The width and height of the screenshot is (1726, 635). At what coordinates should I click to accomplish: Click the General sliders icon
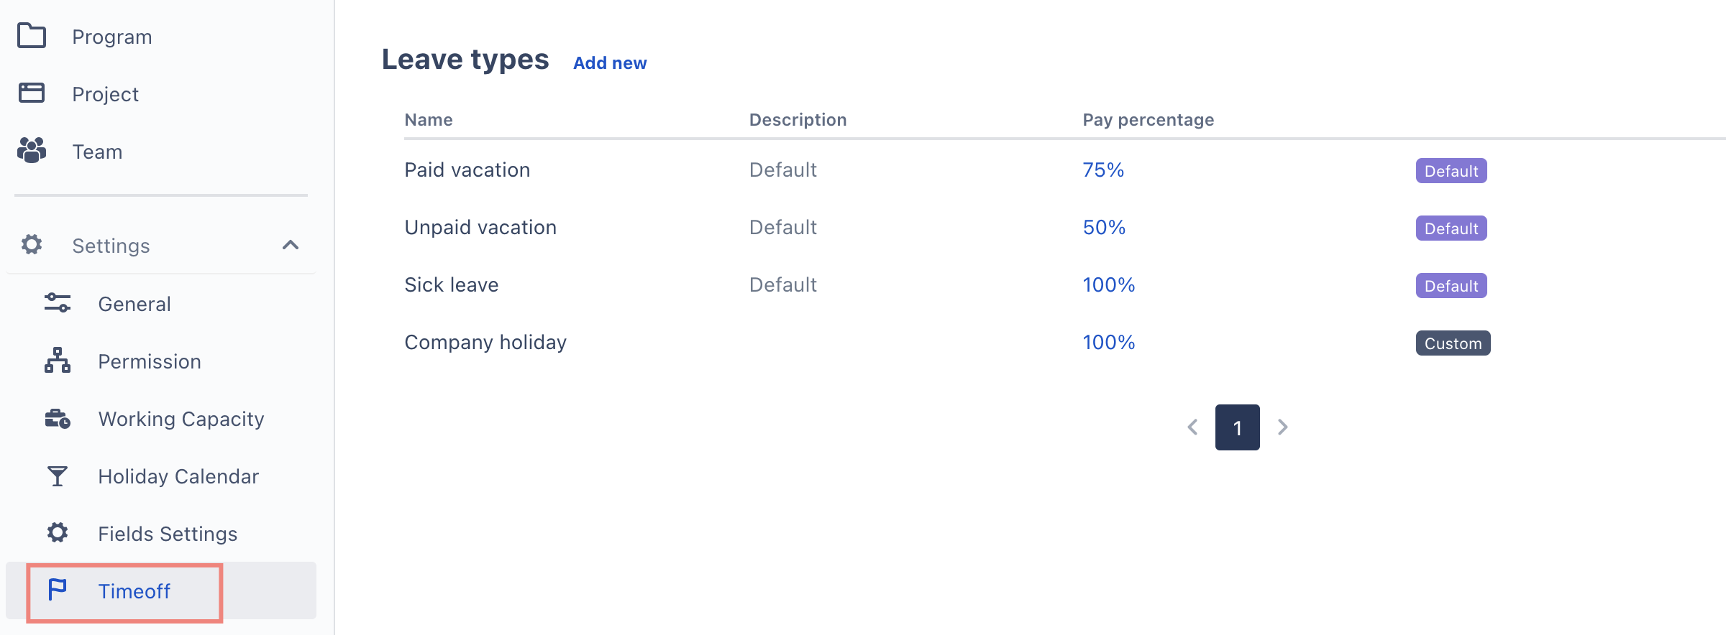pyautogui.click(x=58, y=303)
